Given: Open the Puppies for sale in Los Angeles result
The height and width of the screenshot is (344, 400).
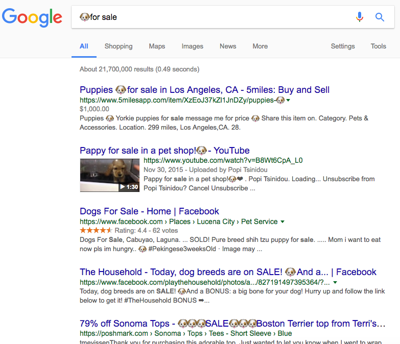Looking at the screenshot, I should pos(204,90).
